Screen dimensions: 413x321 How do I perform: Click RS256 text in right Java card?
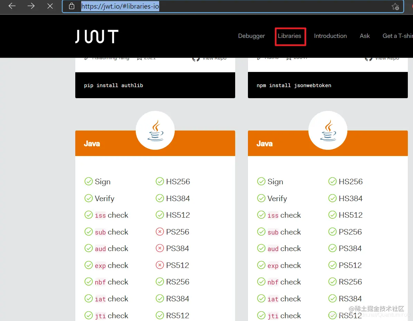350,282
